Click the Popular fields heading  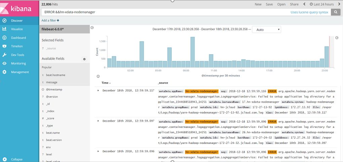point(47,68)
